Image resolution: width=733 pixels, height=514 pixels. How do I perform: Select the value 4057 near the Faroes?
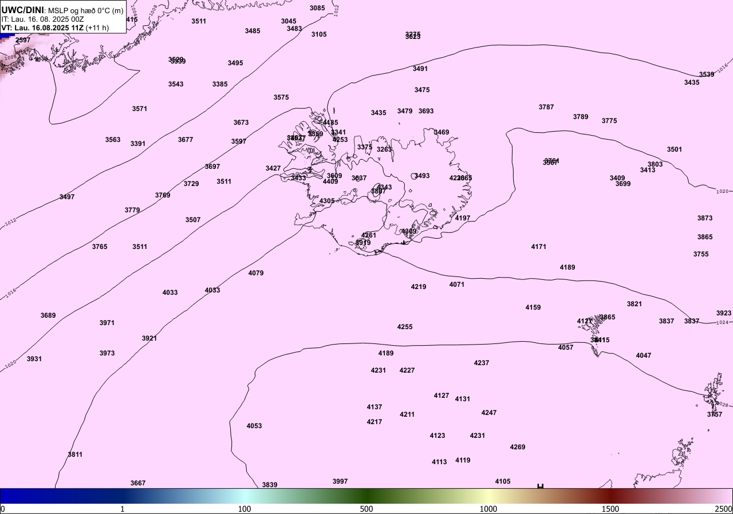pyautogui.click(x=566, y=347)
